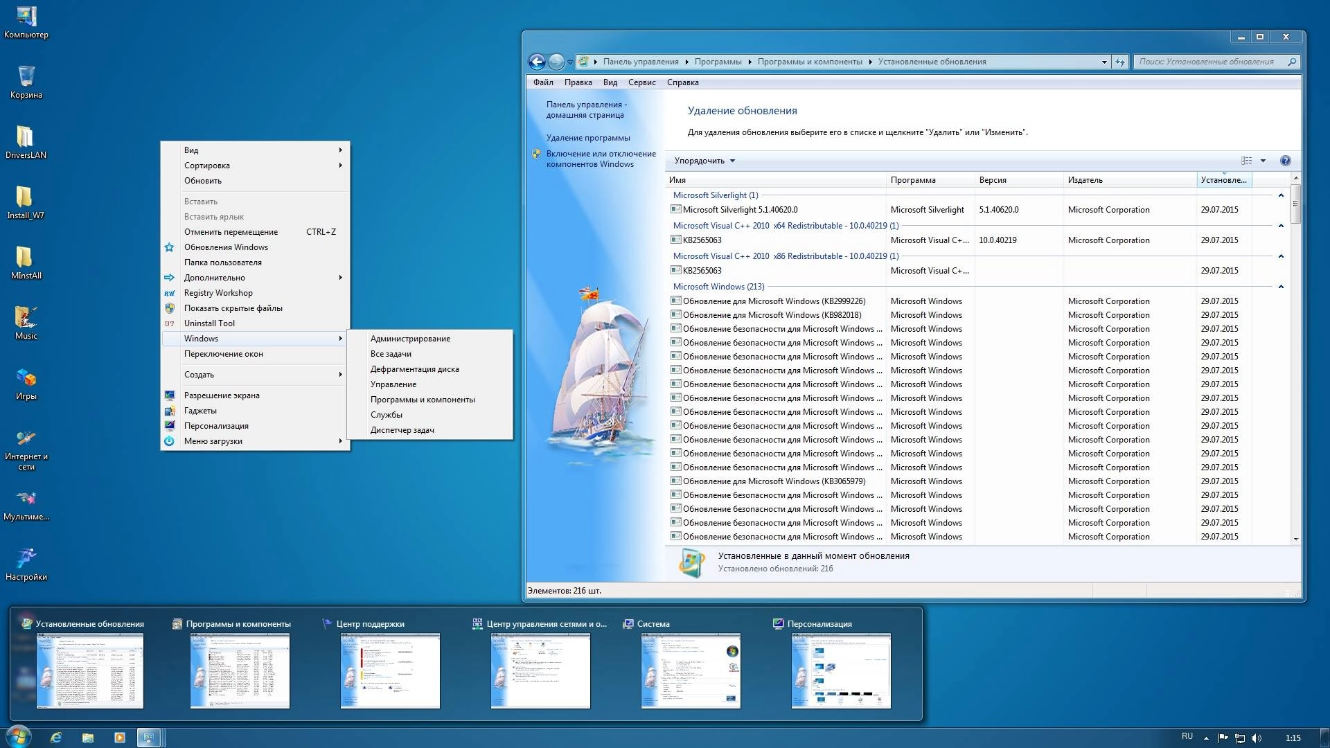Open the Start menu orb
1330x748 pixels.
tap(18, 737)
